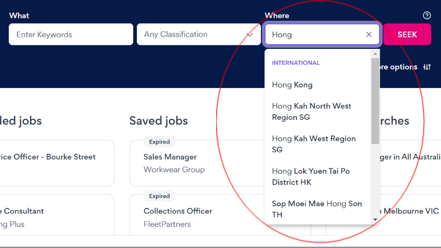This screenshot has height=248, width=441.
Task: Clear the Where field with the X icon
Action: pos(368,34)
